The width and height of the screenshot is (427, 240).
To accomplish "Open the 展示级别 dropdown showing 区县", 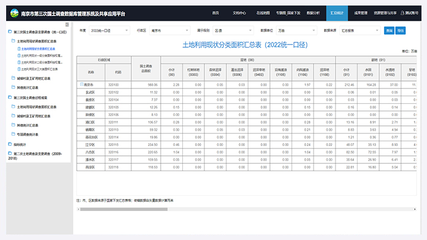I will 233,31.
